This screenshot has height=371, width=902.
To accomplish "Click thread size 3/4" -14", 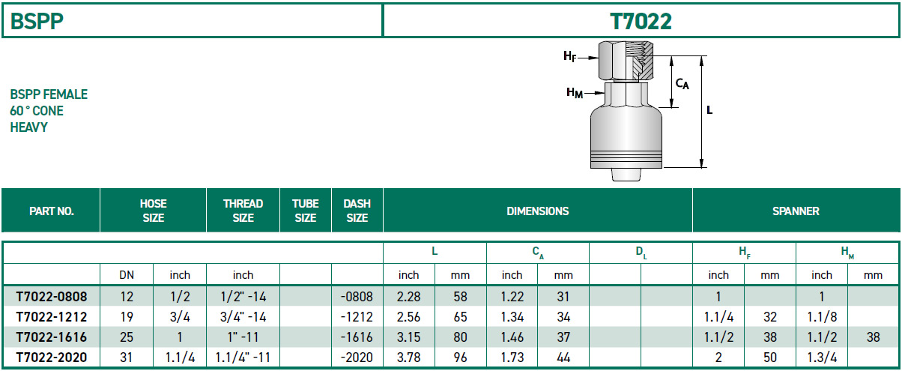I will pyautogui.click(x=243, y=317).
